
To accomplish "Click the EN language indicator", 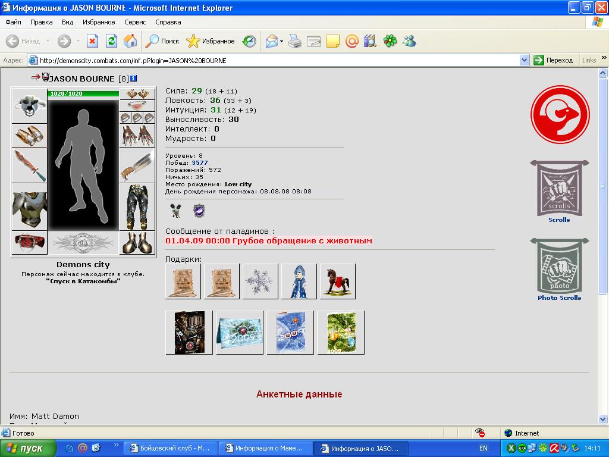I will [x=483, y=448].
